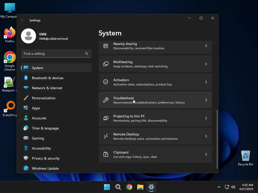Click the Gaming controller icon
Viewport: 258px width, 193px height.
click(x=26, y=138)
